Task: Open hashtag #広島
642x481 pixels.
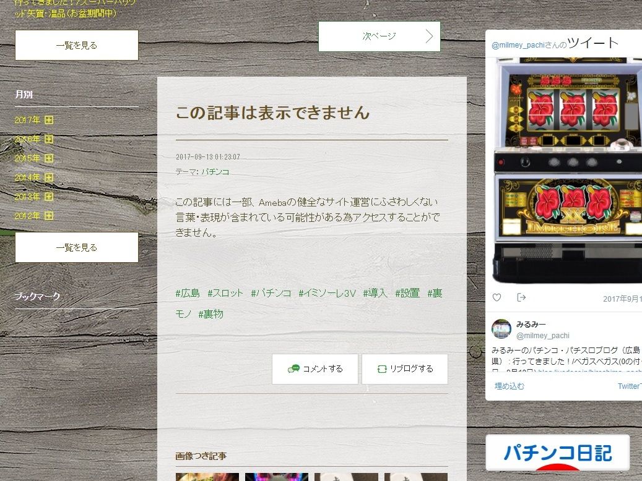Action: click(188, 293)
